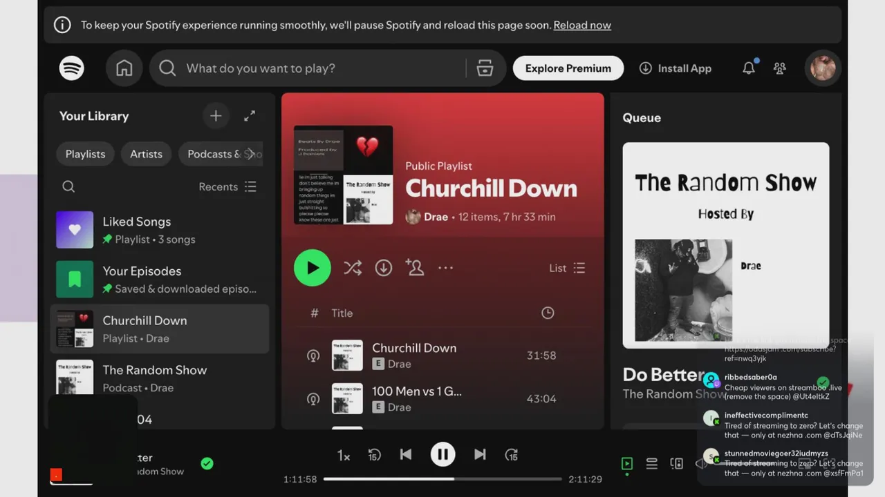Toggle Now Playing view
885x497 pixels.
[627, 464]
